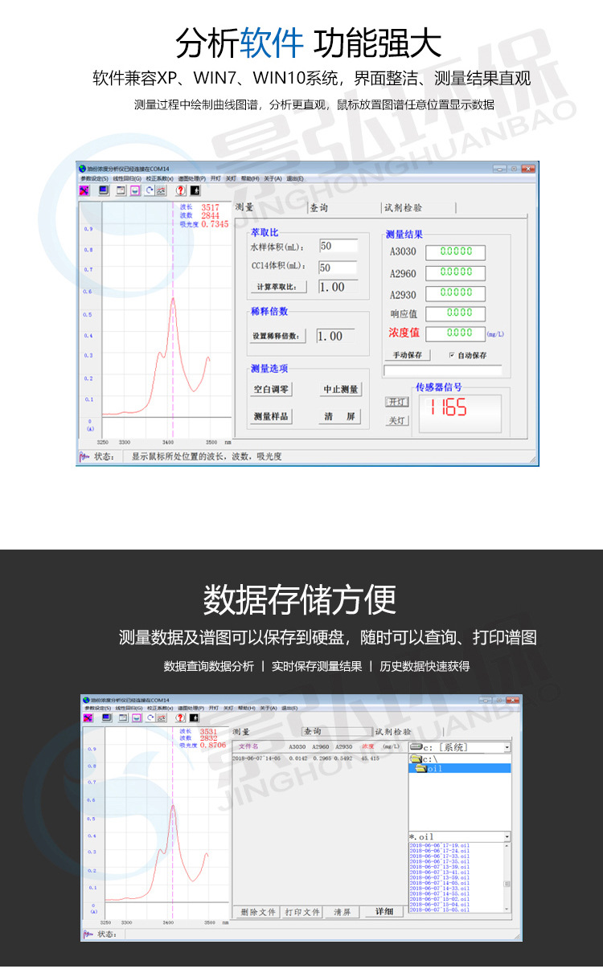Click the 开灯 lamp-on button
This screenshot has width=603, height=977.
[x=398, y=402]
